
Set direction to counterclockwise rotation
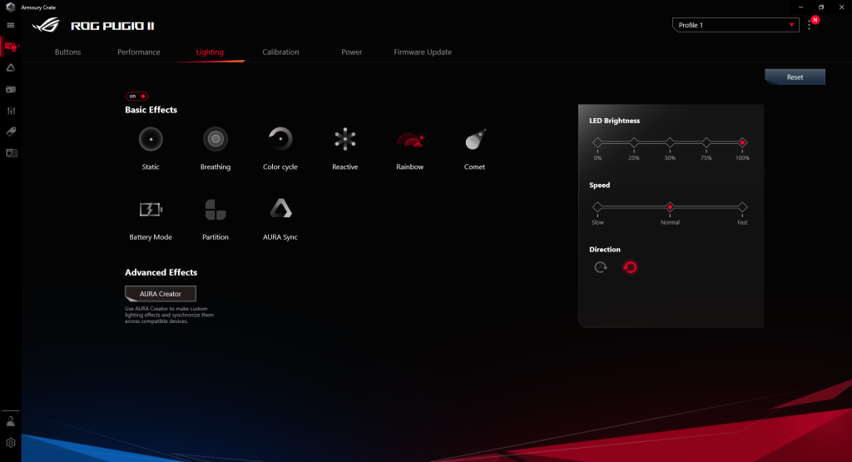(x=630, y=267)
